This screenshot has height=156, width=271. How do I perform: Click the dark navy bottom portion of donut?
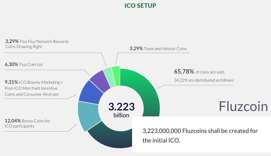tap(111, 141)
